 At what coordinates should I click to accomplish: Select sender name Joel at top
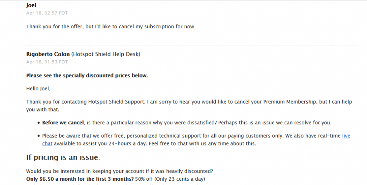31,5
